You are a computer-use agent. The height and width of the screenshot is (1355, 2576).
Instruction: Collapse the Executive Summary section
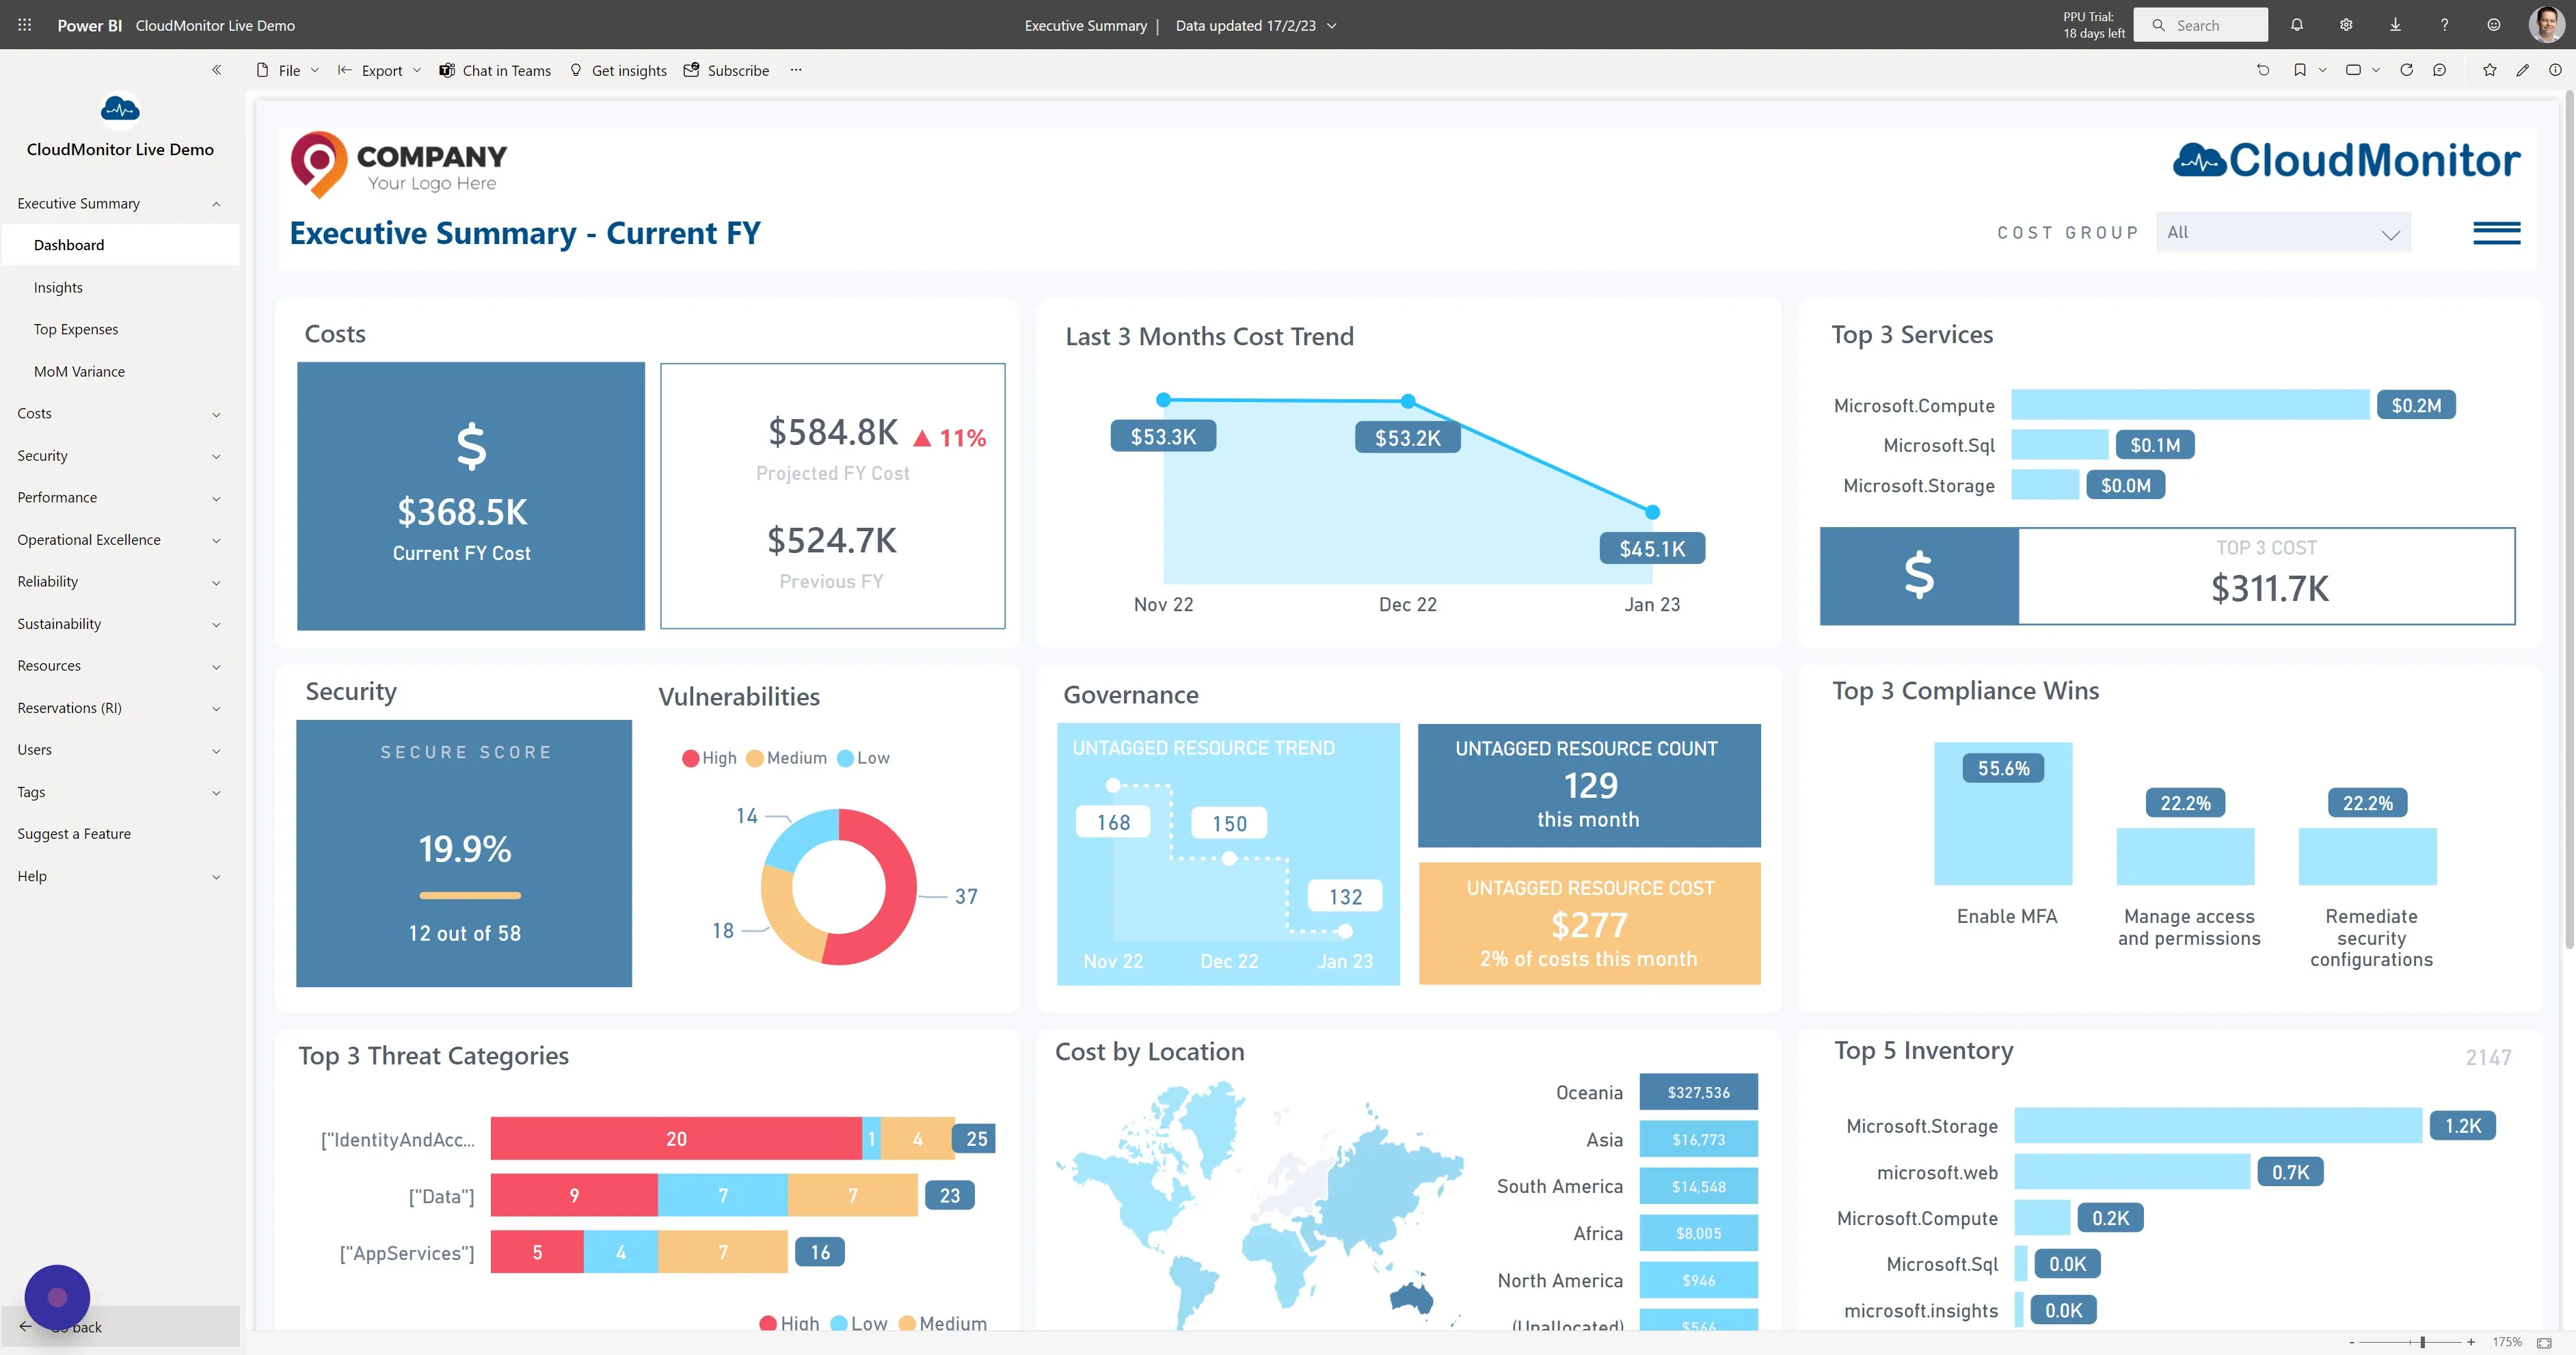pyautogui.click(x=216, y=204)
